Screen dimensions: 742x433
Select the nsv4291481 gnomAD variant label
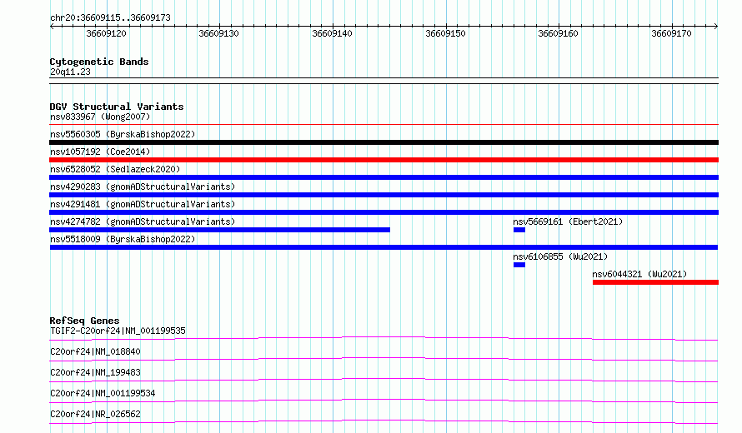[x=143, y=204]
